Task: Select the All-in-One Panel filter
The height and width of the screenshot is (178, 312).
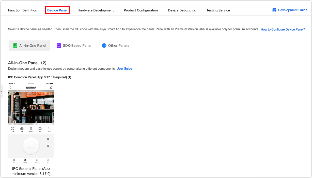Action: pos(29,46)
